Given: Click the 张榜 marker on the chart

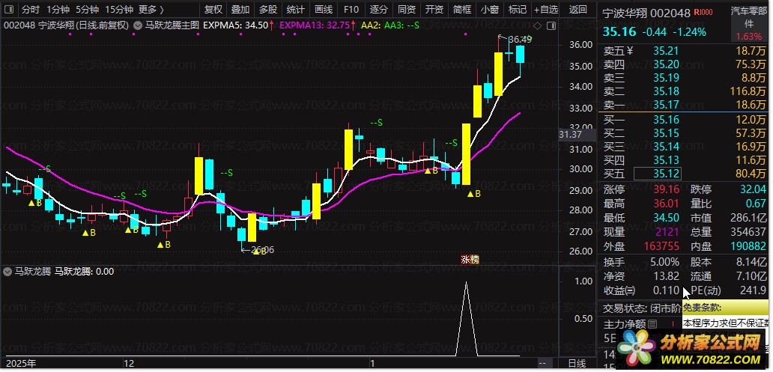Looking at the screenshot, I should pyautogui.click(x=470, y=260).
